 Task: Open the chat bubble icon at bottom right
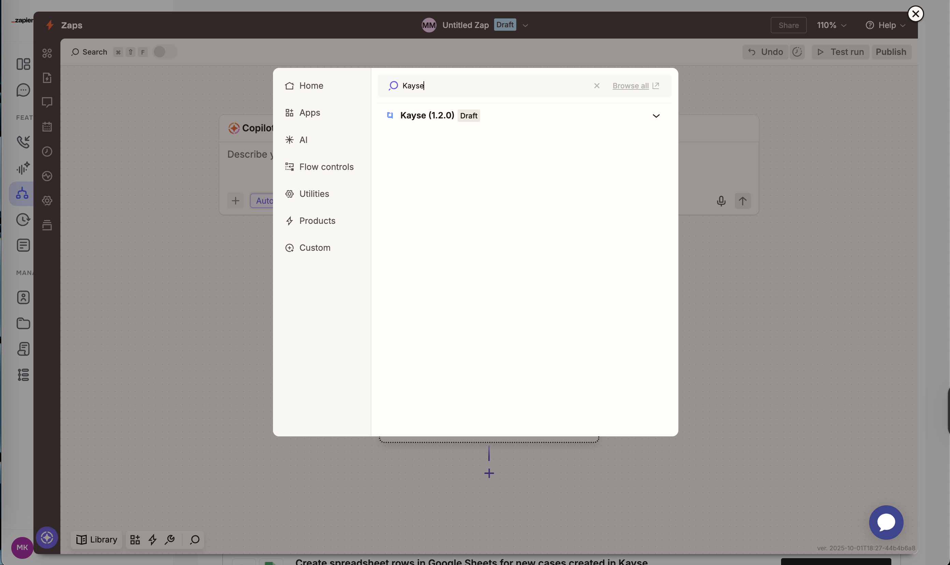point(886,522)
